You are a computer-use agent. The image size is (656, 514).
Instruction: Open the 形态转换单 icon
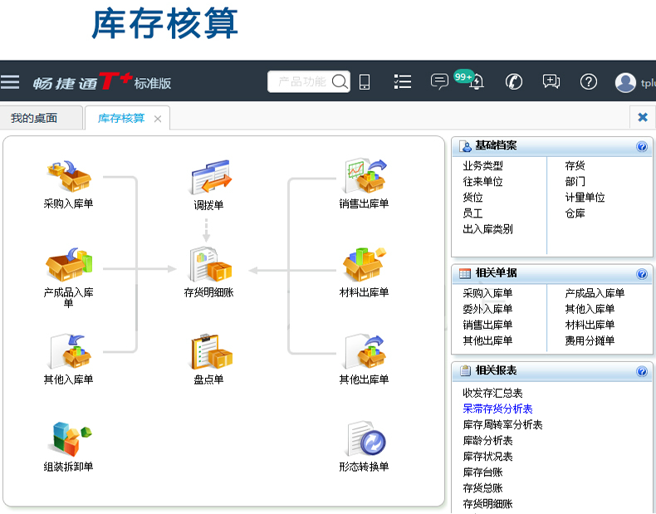coord(366,438)
